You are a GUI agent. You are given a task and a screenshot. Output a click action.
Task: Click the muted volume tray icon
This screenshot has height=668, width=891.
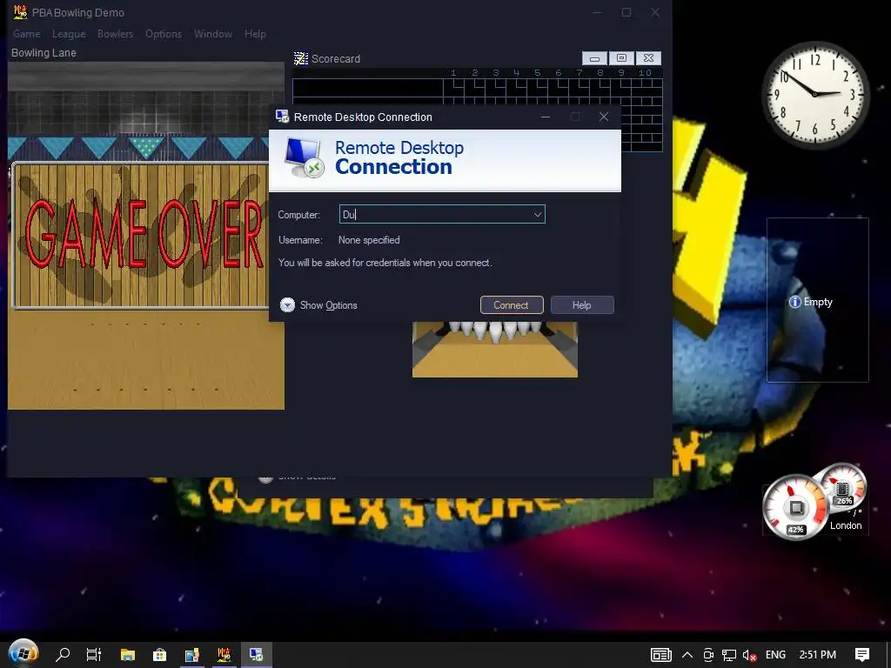pyautogui.click(x=749, y=655)
